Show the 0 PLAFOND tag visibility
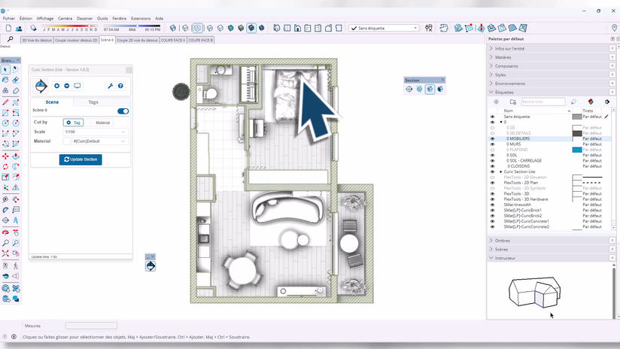The image size is (620, 349). (x=492, y=150)
